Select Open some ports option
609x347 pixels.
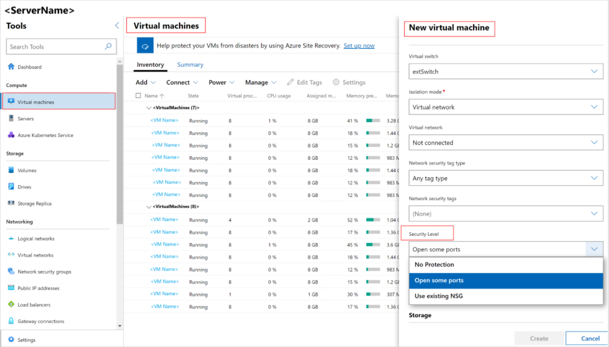pyautogui.click(x=506, y=281)
